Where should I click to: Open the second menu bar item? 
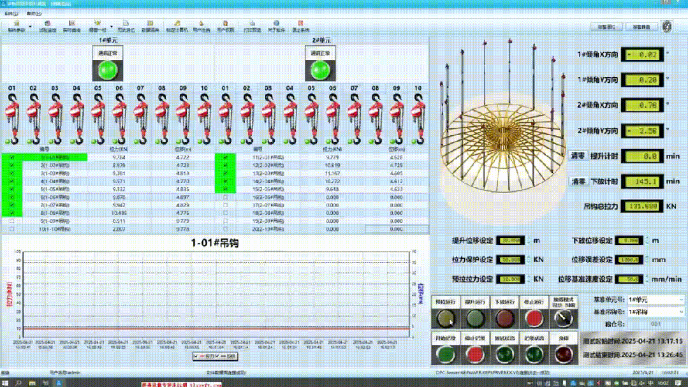click(31, 13)
